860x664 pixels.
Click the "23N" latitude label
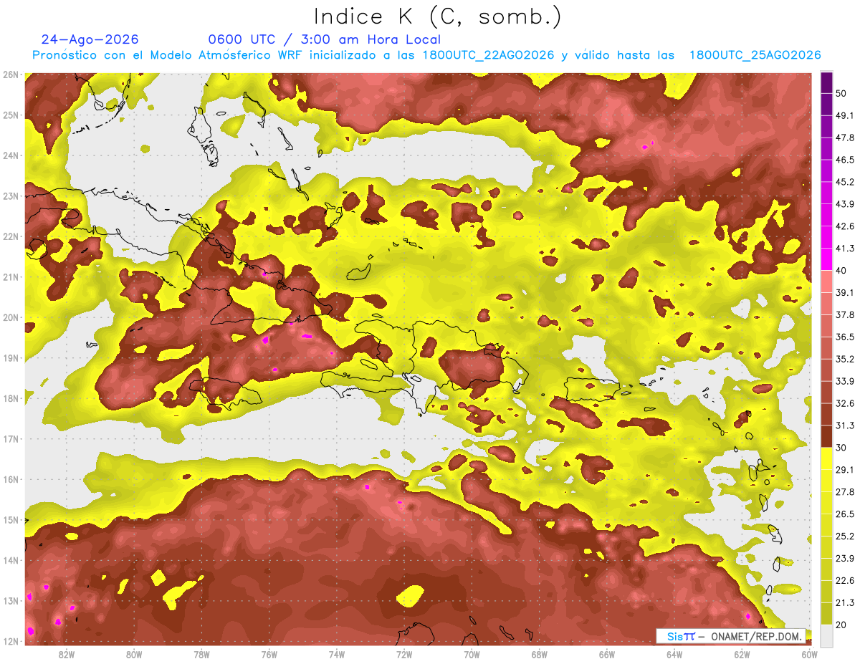point(11,196)
